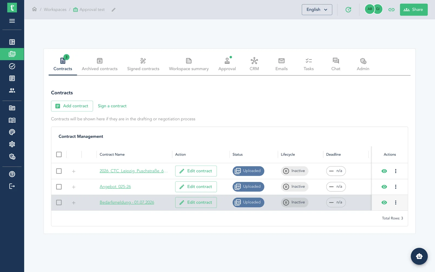This screenshot has width=435, height=272.
Task: Open the checkmark tasks icon in sidebar
Action: click(12, 66)
